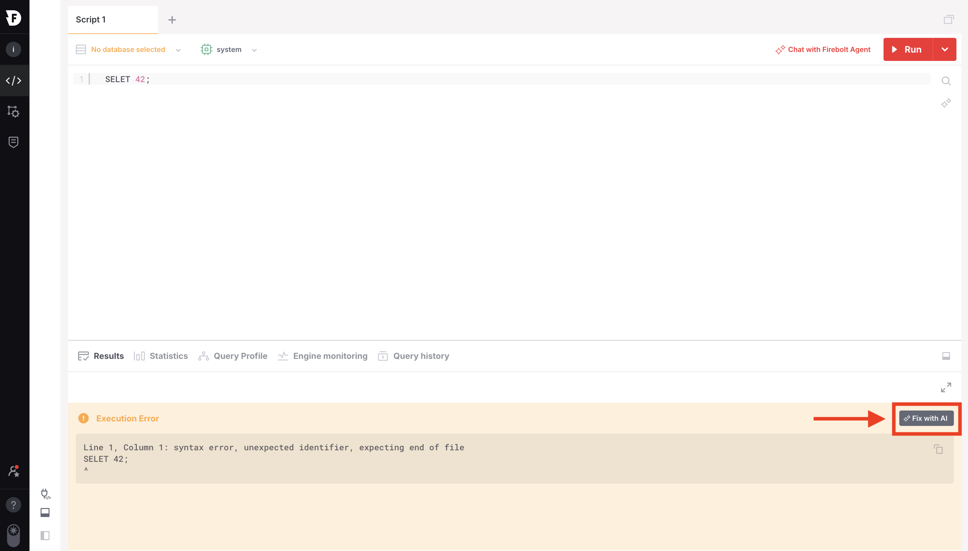Open the shield governance icon in sidebar
The width and height of the screenshot is (968, 551).
(x=13, y=142)
